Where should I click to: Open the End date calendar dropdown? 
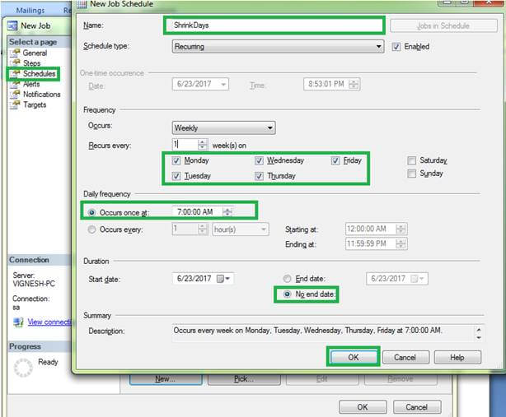418,279
